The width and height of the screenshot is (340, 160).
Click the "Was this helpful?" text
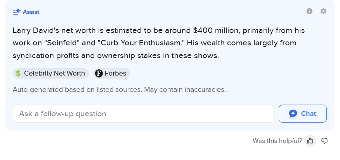click(278, 141)
